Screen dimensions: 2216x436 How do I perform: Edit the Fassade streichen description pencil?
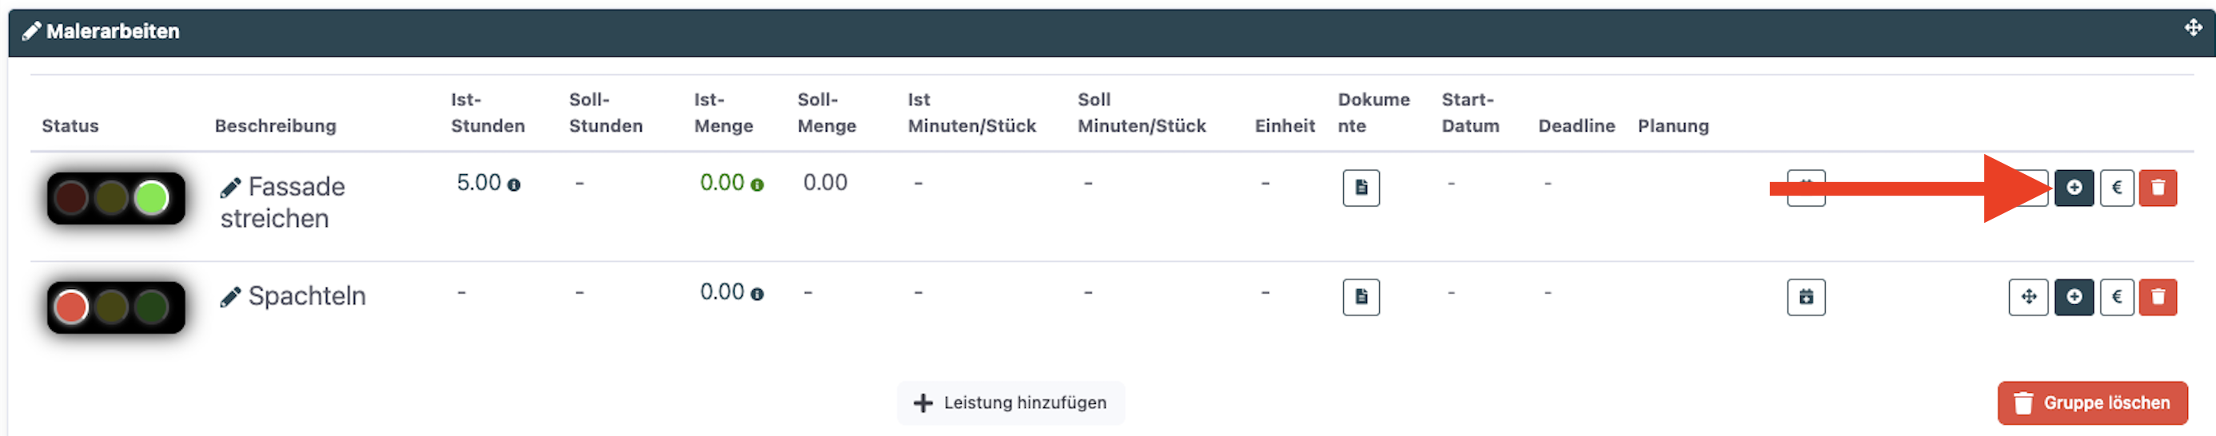[229, 188]
